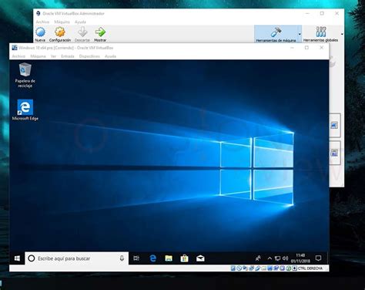Select Herramientas globales tool button
This screenshot has width=365, height=290.
pos(320,34)
